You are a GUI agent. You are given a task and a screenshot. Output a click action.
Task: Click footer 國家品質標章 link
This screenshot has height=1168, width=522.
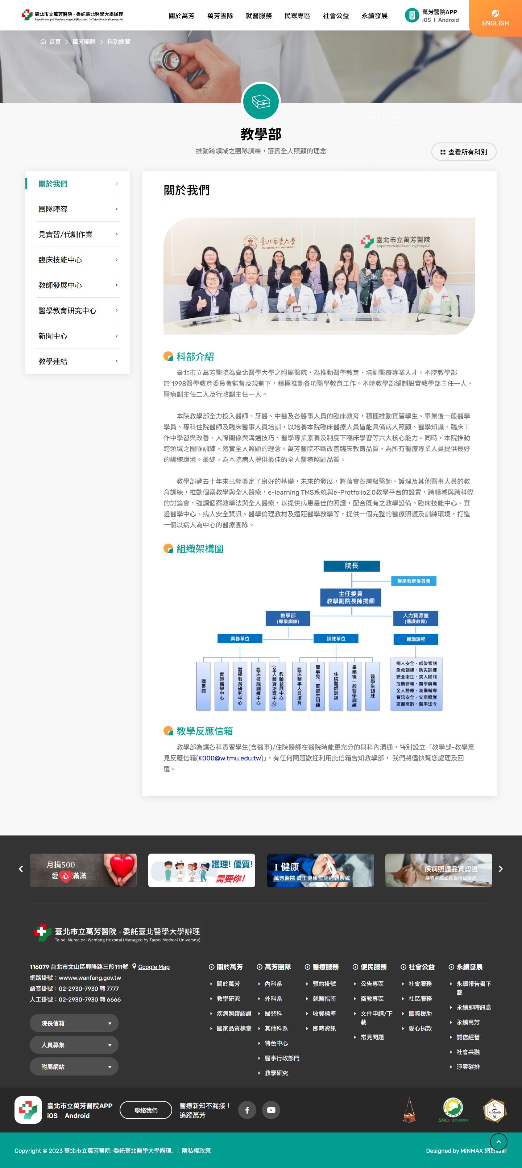tap(234, 1028)
